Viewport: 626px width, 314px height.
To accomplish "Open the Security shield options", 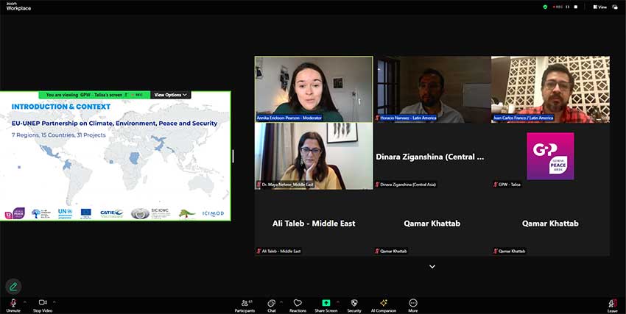I will (x=354, y=304).
